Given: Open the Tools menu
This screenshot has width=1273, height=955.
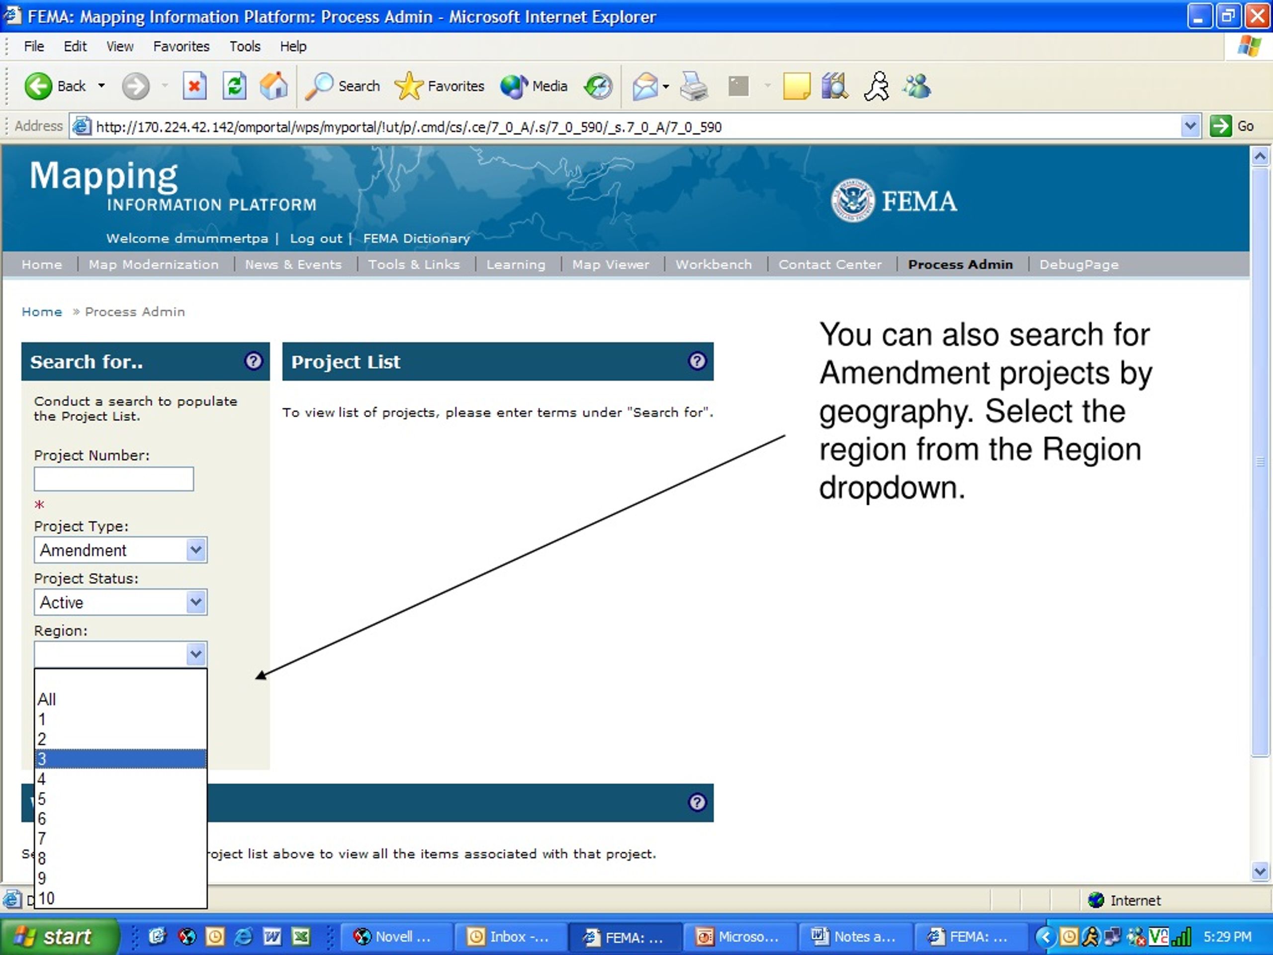Looking at the screenshot, I should click(245, 46).
